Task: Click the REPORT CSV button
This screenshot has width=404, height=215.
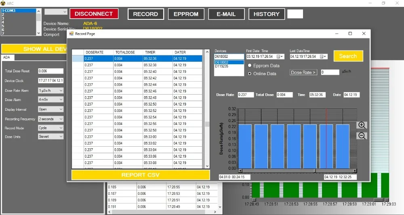Action: tap(141, 175)
